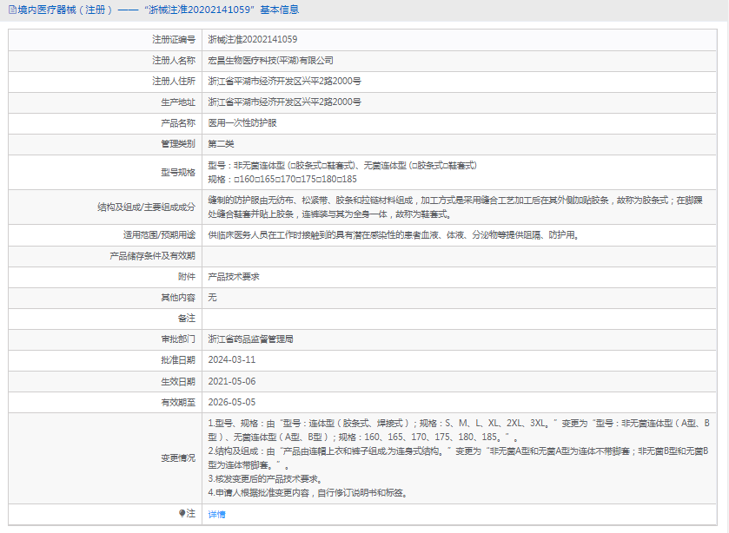Click the 注册人名称 label
The image size is (729, 533).
point(174,61)
